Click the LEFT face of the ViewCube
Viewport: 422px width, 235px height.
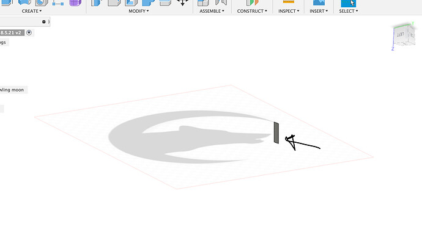401,35
